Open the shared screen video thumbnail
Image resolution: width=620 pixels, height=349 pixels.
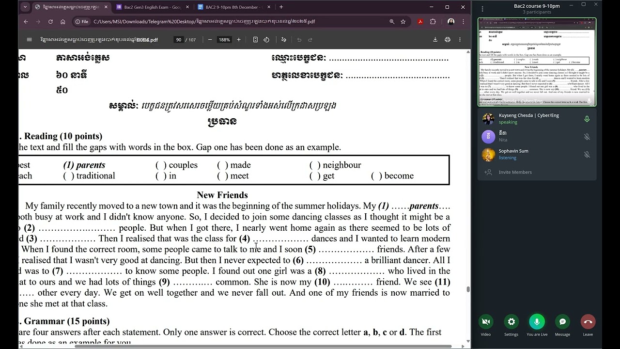[x=537, y=62]
